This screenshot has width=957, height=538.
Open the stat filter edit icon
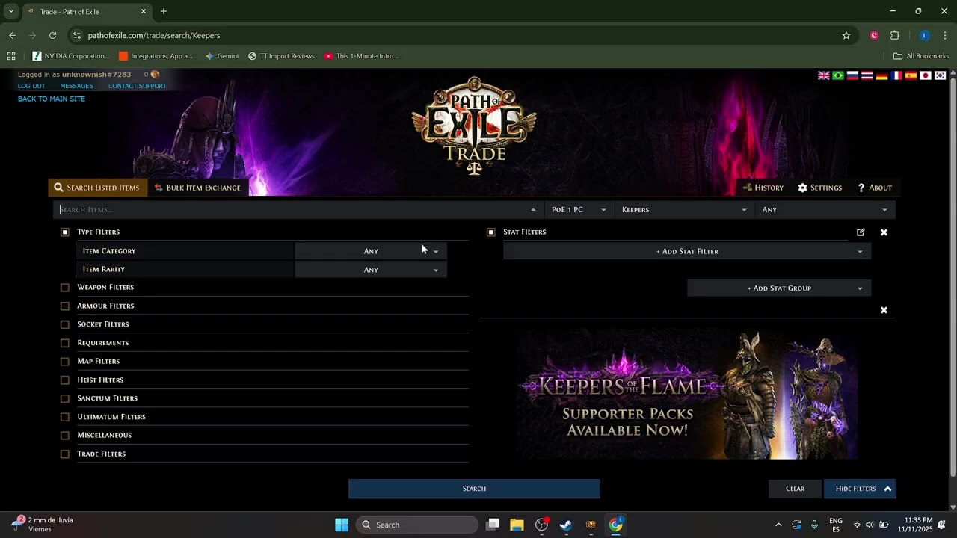(861, 232)
